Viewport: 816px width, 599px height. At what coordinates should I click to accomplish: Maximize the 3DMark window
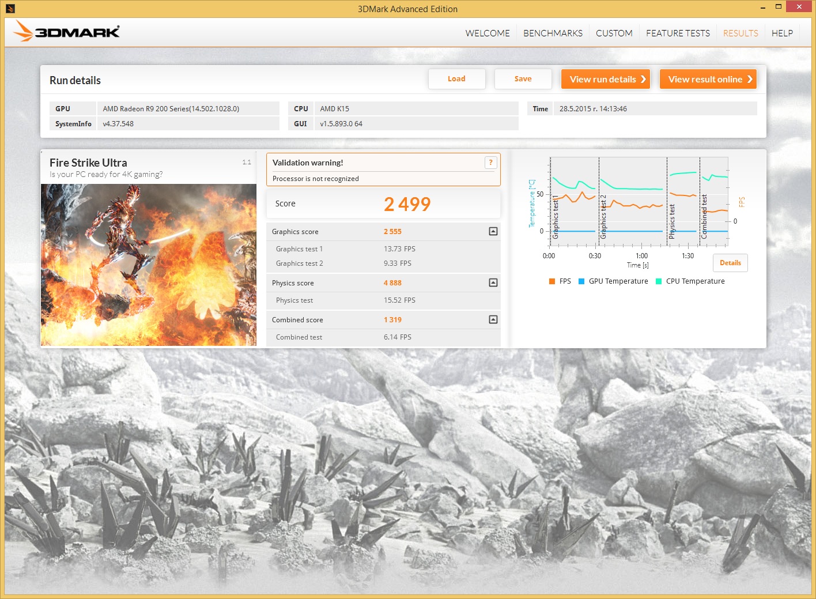(778, 7)
